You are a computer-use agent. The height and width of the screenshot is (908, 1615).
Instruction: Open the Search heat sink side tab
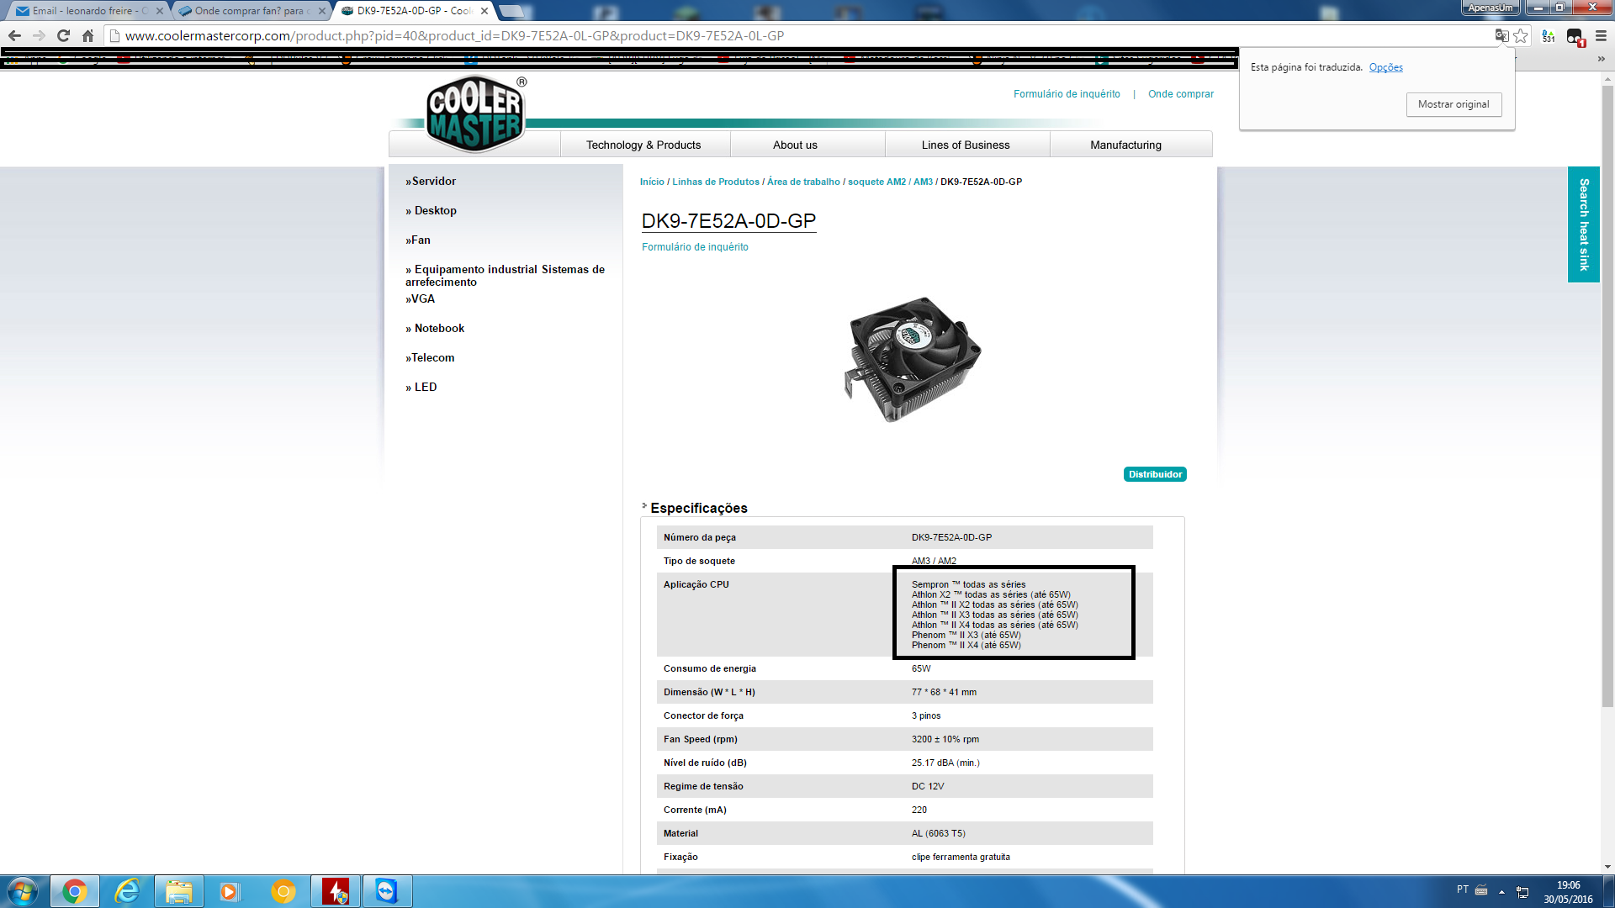[1583, 224]
